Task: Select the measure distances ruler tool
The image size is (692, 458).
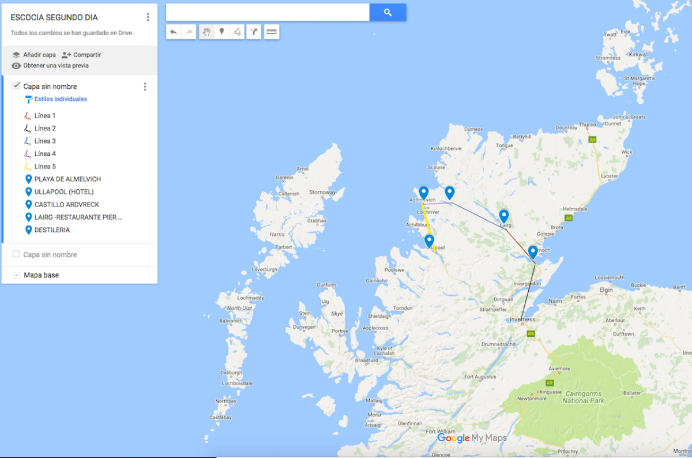Action: pyautogui.click(x=272, y=32)
